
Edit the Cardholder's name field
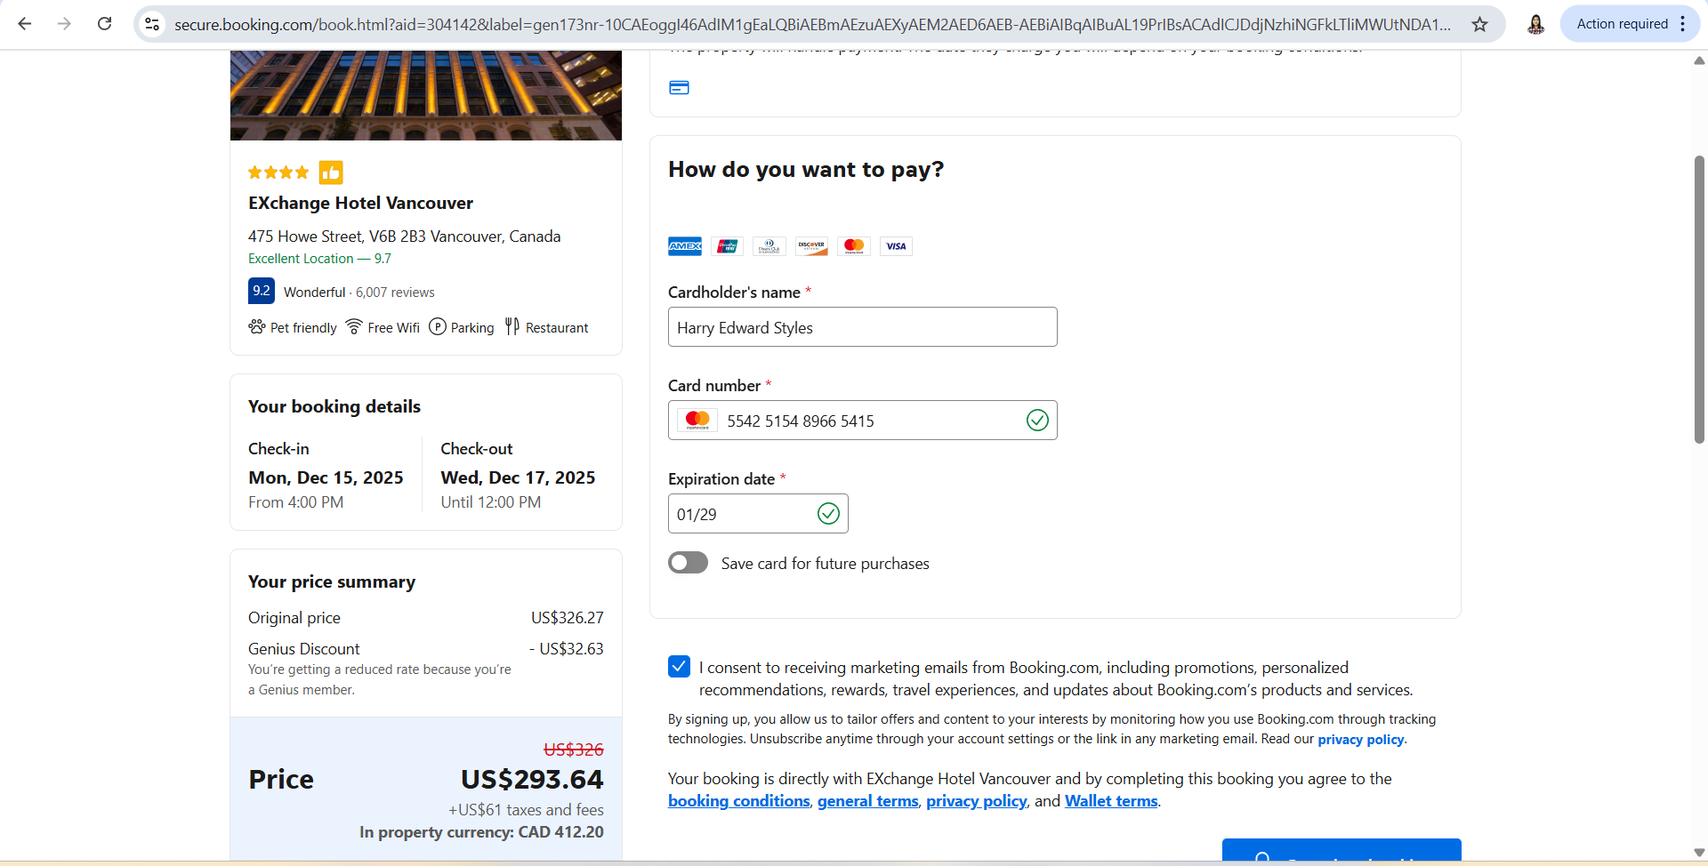(x=863, y=327)
